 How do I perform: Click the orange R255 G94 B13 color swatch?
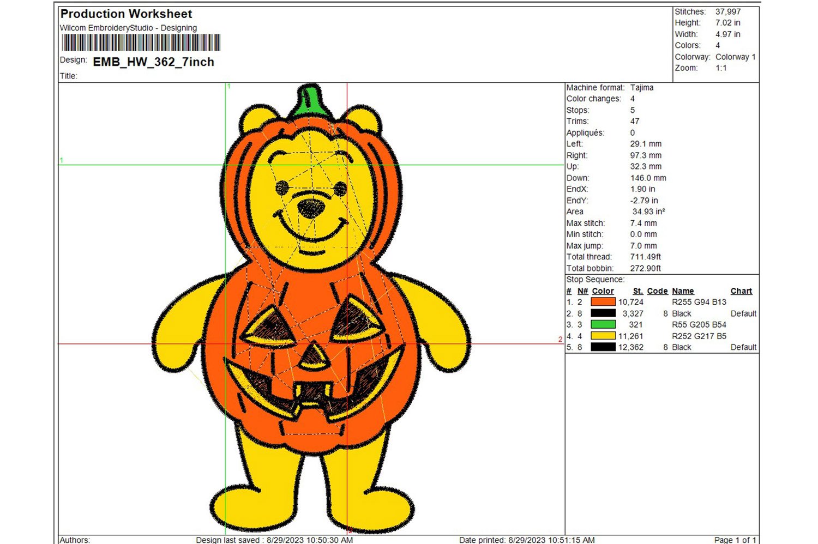coord(603,302)
